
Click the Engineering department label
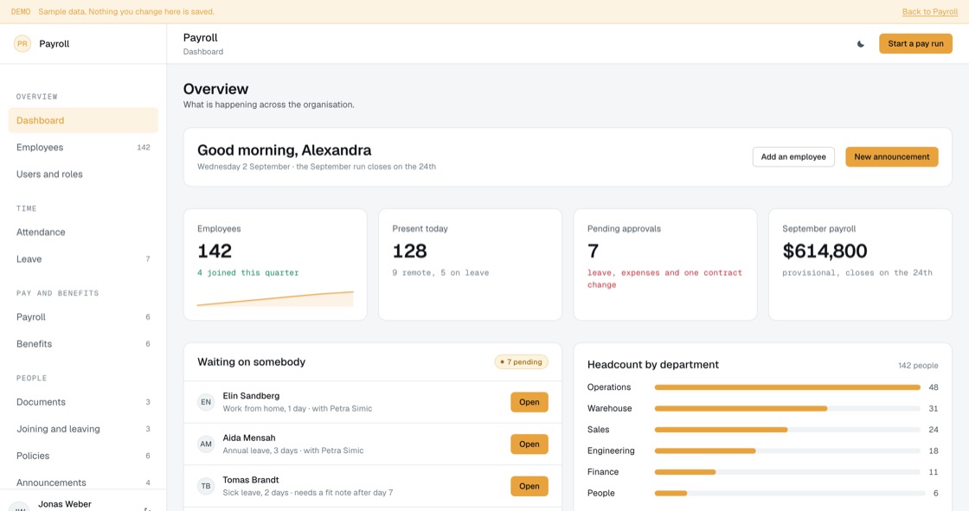(611, 451)
